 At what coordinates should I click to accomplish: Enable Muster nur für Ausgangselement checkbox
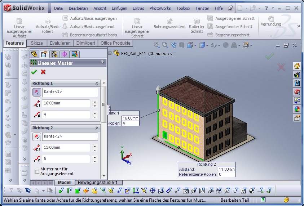click(37, 171)
